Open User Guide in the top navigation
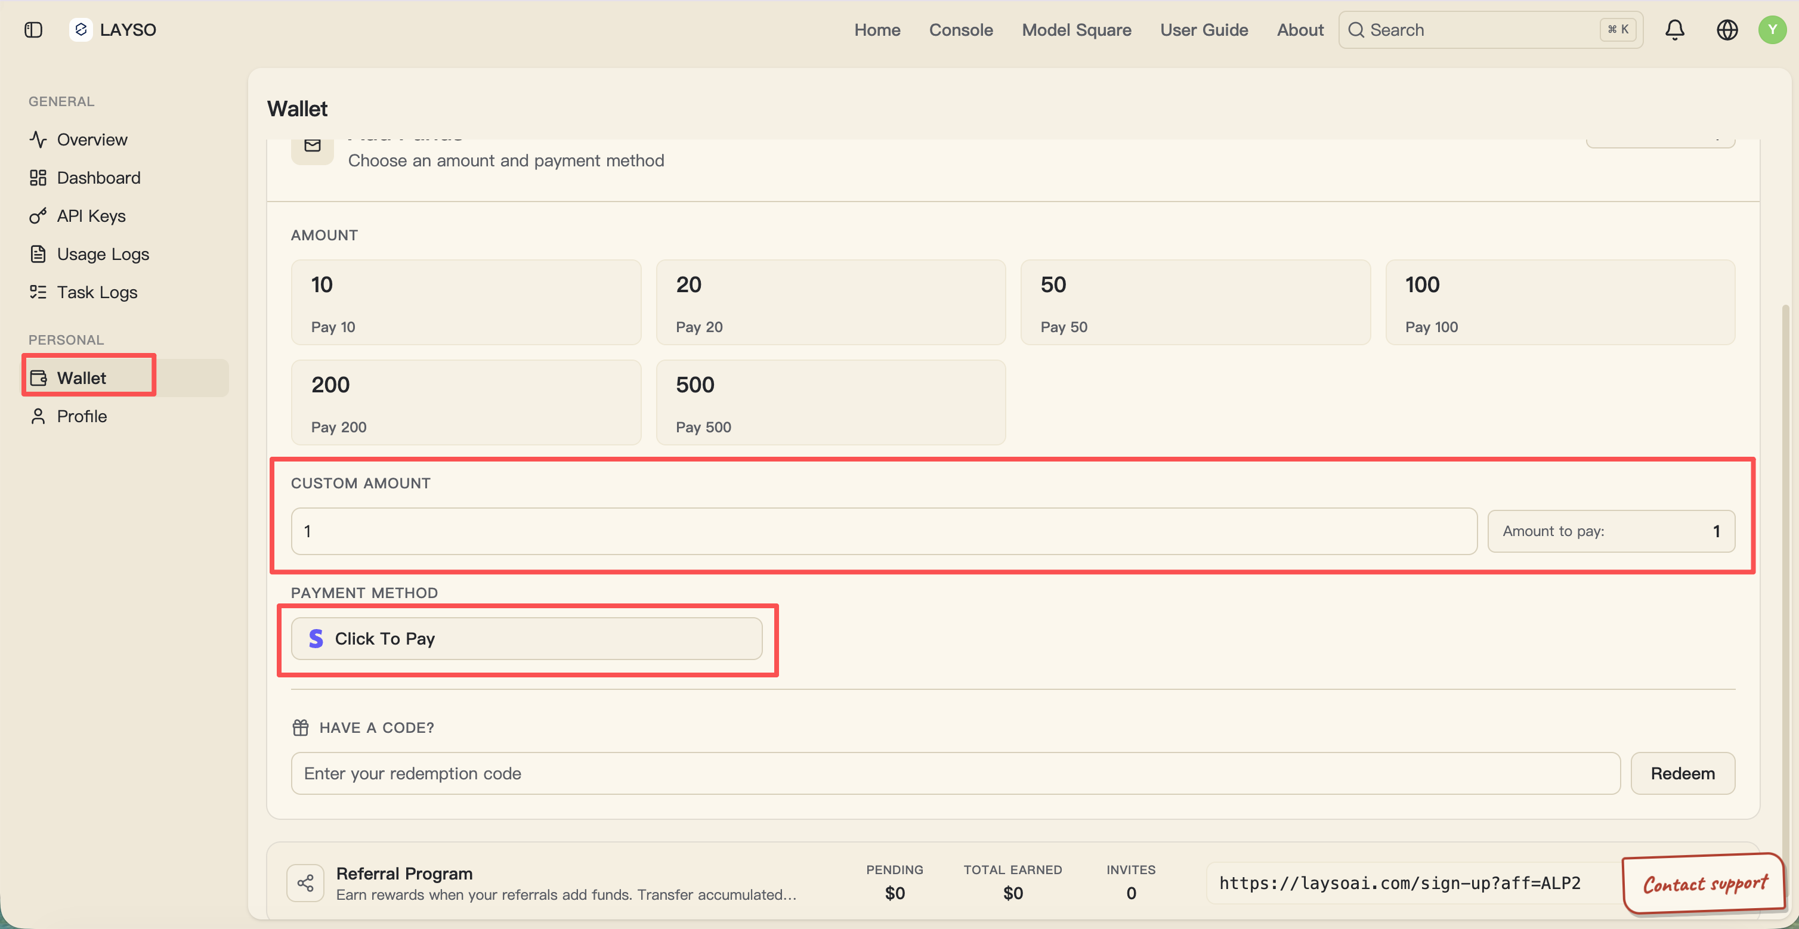Screen dimensions: 1799x929 (x=1204, y=30)
